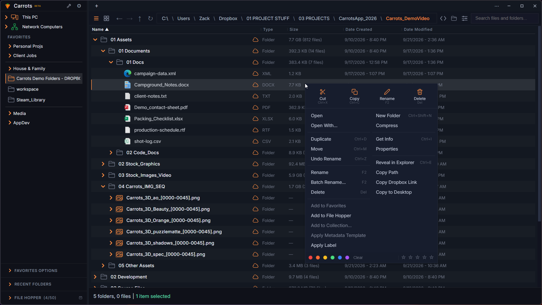Collapse the 01 Documents folder
This screenshot has width=542, height=305.
pos(103,51)
